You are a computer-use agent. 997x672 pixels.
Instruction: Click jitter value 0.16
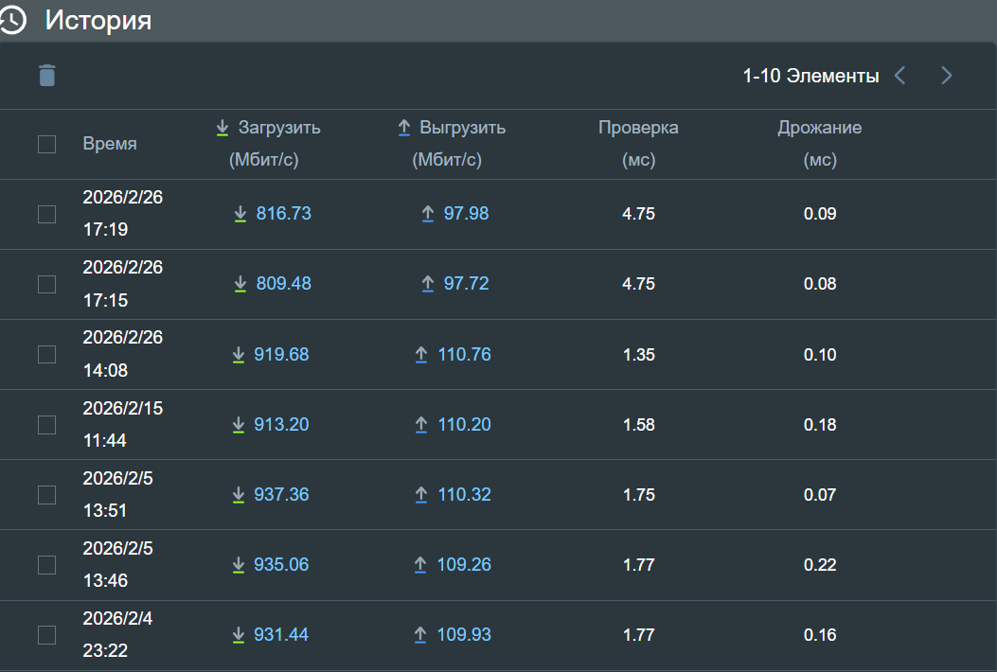coord(820,634)
